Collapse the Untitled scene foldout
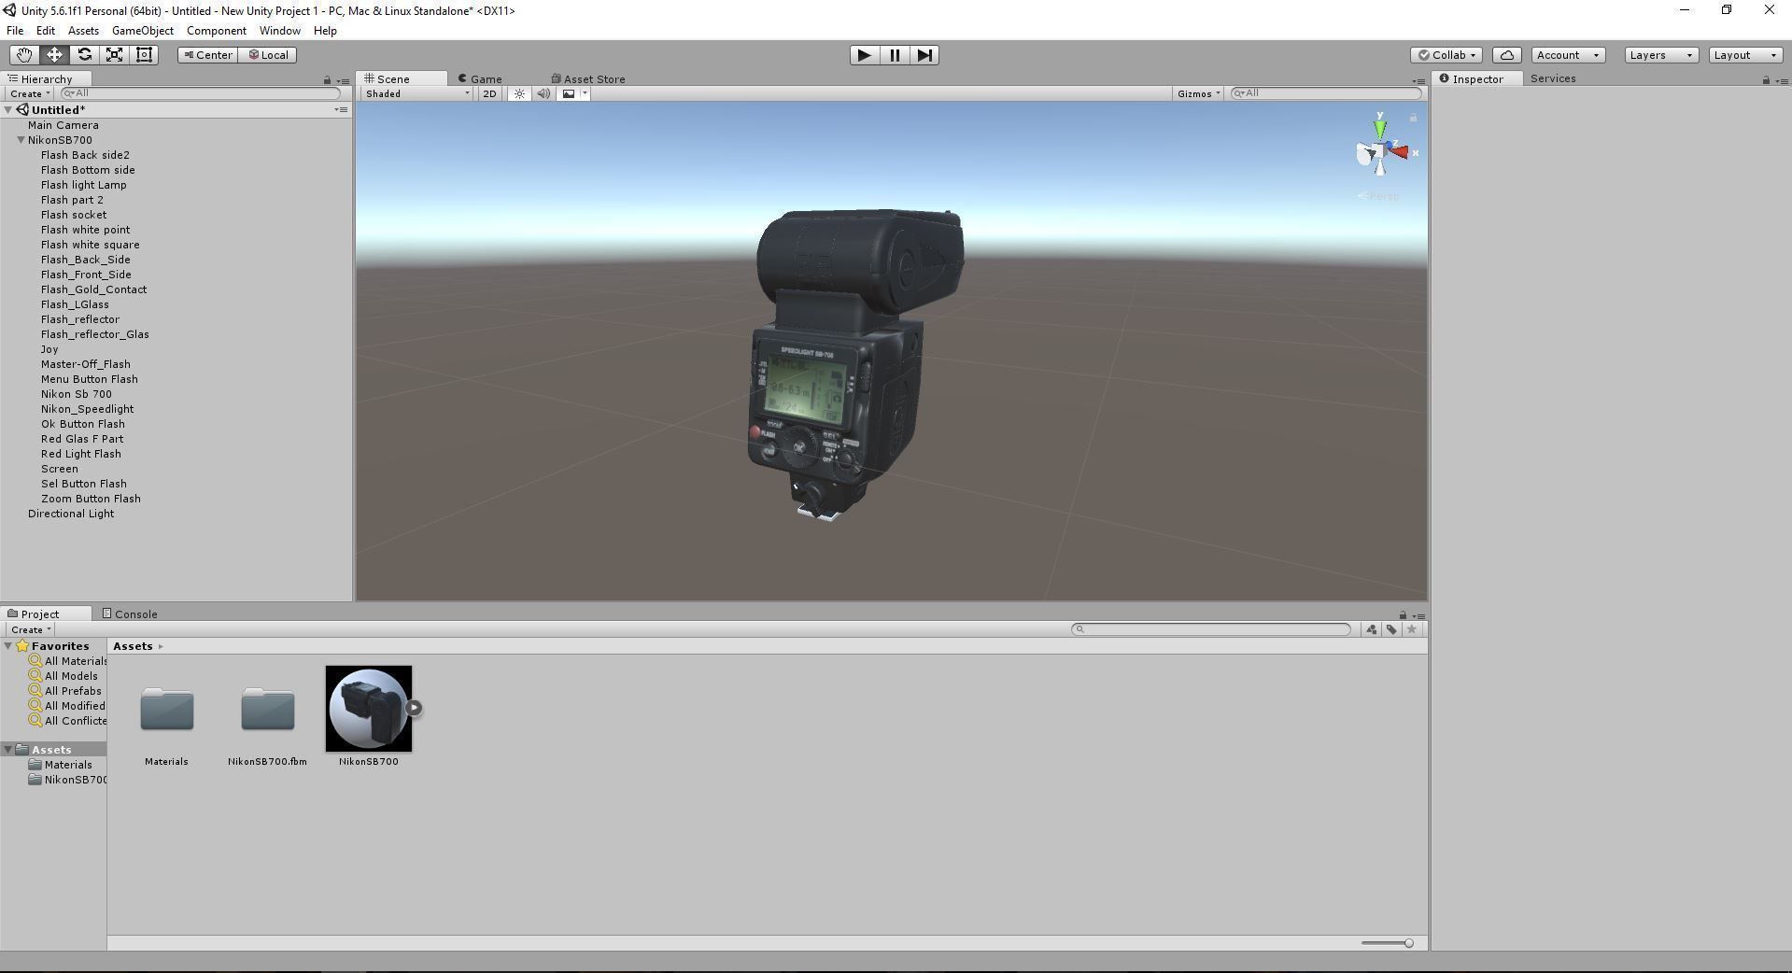This screenshot has height=973, width=1792. pyautogui.click(x=8, y=110)
